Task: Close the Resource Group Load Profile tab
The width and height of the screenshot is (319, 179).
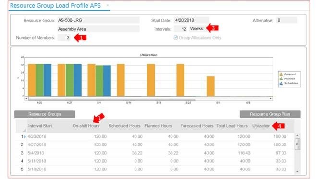Action: [x=108, y=5]
